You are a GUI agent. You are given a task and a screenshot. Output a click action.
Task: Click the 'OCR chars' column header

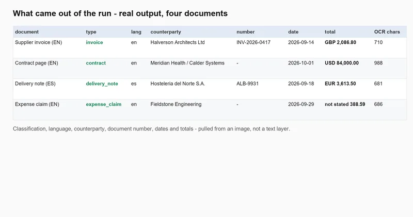(387, 32)
